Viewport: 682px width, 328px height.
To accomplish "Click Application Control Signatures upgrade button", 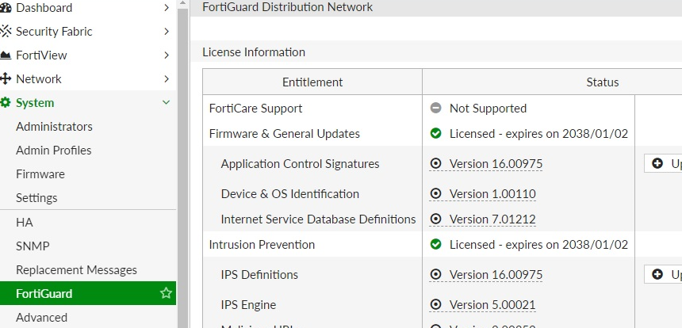I will (x=663, y=164).
